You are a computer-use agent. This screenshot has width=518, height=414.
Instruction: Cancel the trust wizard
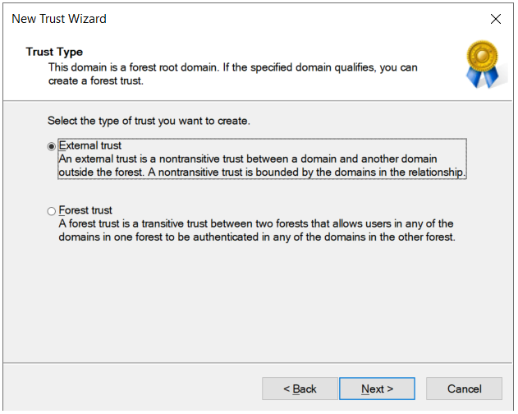(x=464, y=389)
